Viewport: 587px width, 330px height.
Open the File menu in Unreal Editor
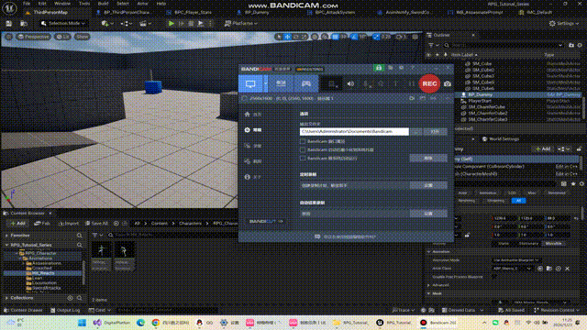[27, 4]
